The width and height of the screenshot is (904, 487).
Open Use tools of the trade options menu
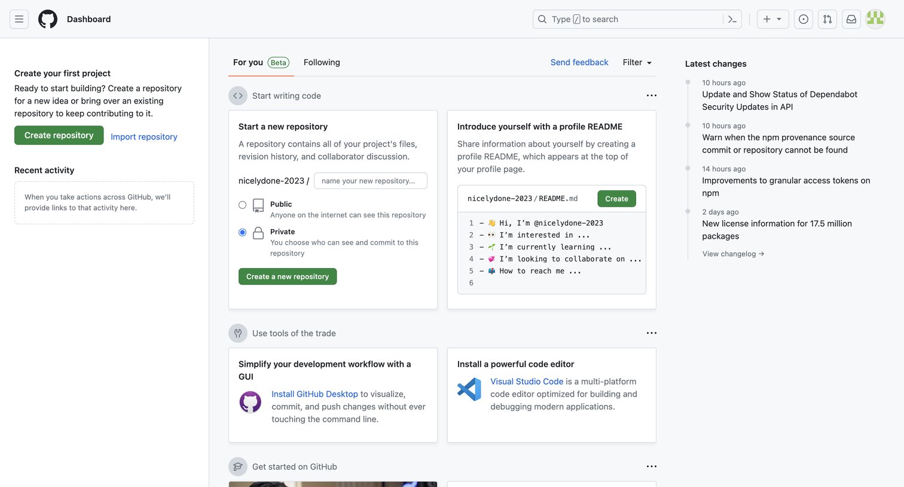[652, 333]
